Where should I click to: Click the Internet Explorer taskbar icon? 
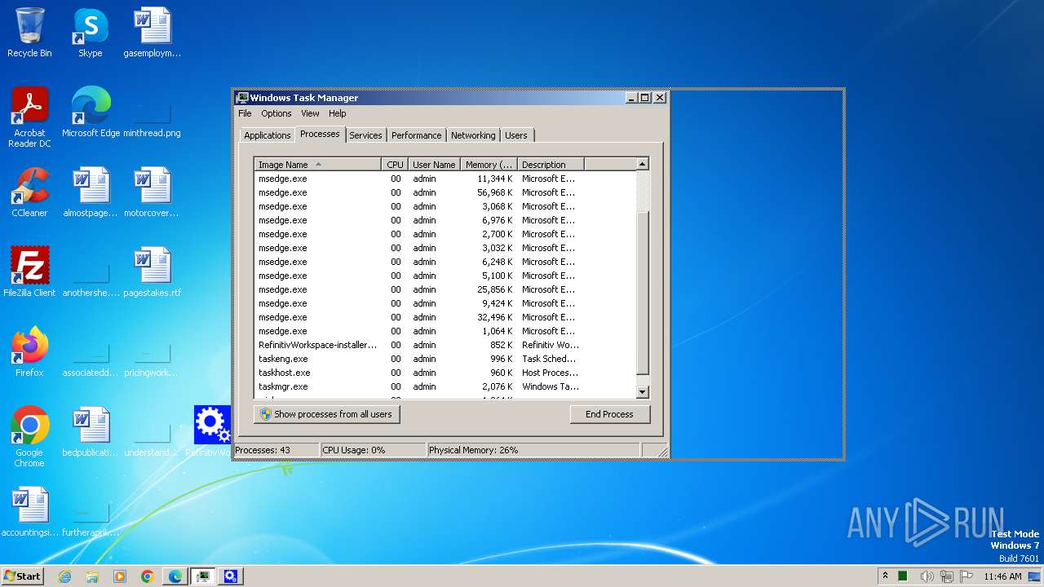(64, 576)
